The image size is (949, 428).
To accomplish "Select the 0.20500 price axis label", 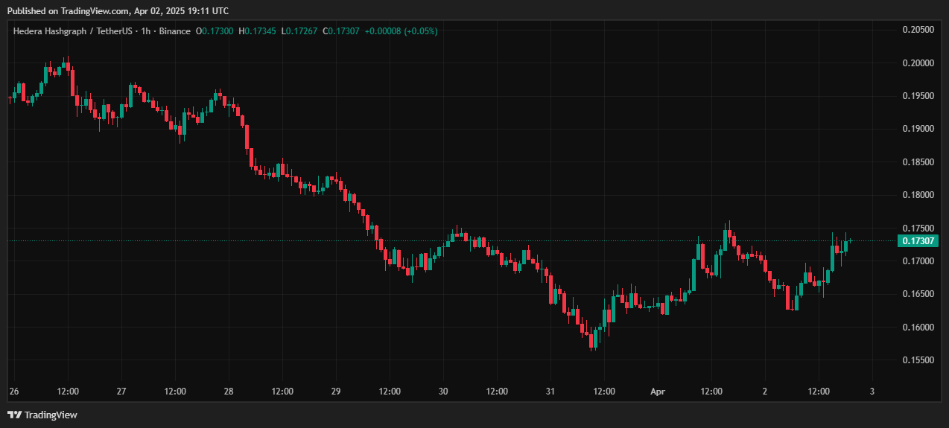I will point(918,30).
